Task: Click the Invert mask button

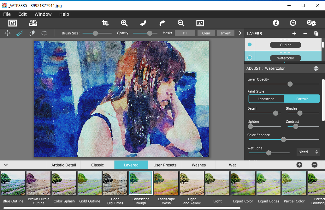Action: [x=226, y=33]
